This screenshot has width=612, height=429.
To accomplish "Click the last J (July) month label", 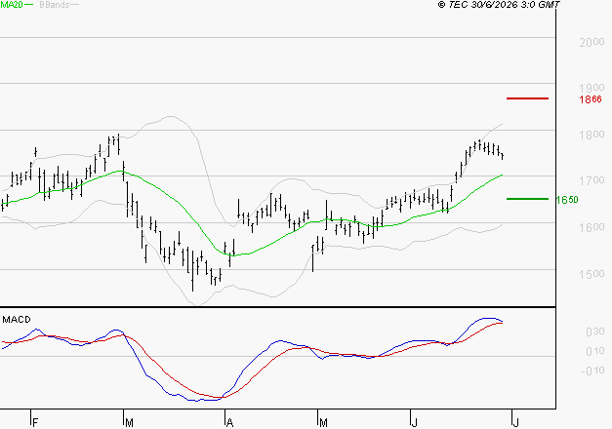I will [516, 423].
